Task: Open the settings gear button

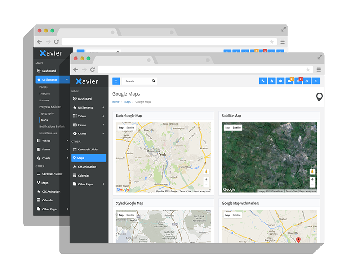Action: 280,81
